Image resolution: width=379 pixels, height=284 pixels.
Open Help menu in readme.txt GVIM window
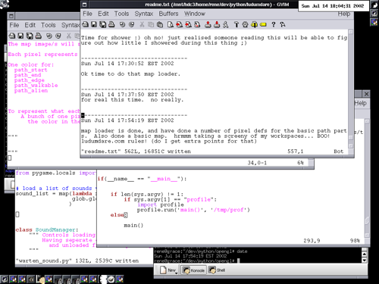pyautogui.click(x=344, y=14)
